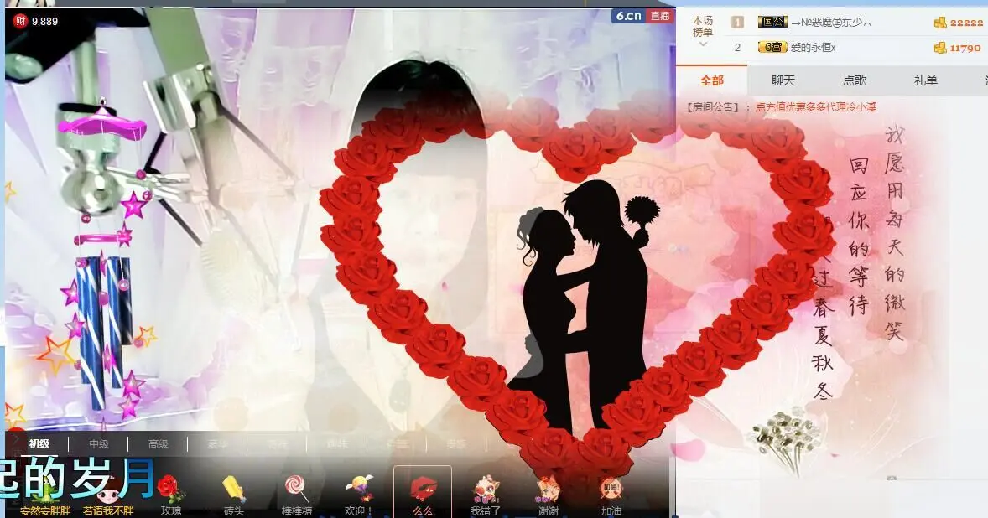The image size is (988, 518).
Task: Click the 6.cn 直播 logo
Action: click(642, 16)
